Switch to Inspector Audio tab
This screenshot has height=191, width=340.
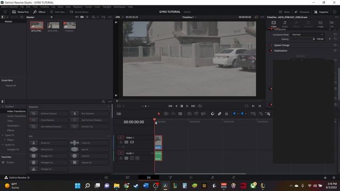285,24
